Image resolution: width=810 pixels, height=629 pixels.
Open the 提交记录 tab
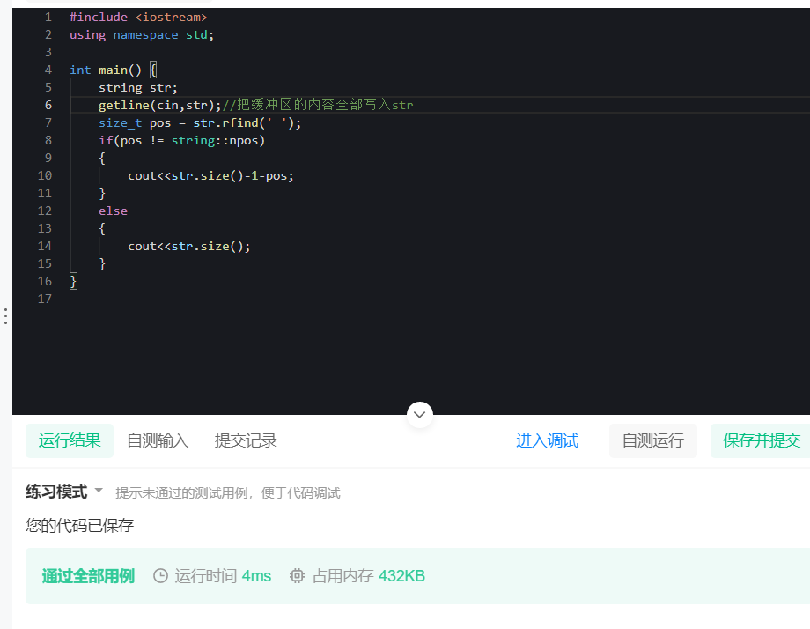click(x=246, y=440)
